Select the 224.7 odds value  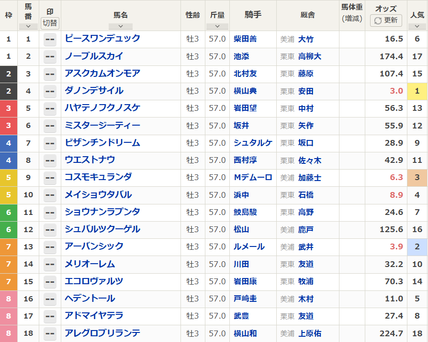391,333
